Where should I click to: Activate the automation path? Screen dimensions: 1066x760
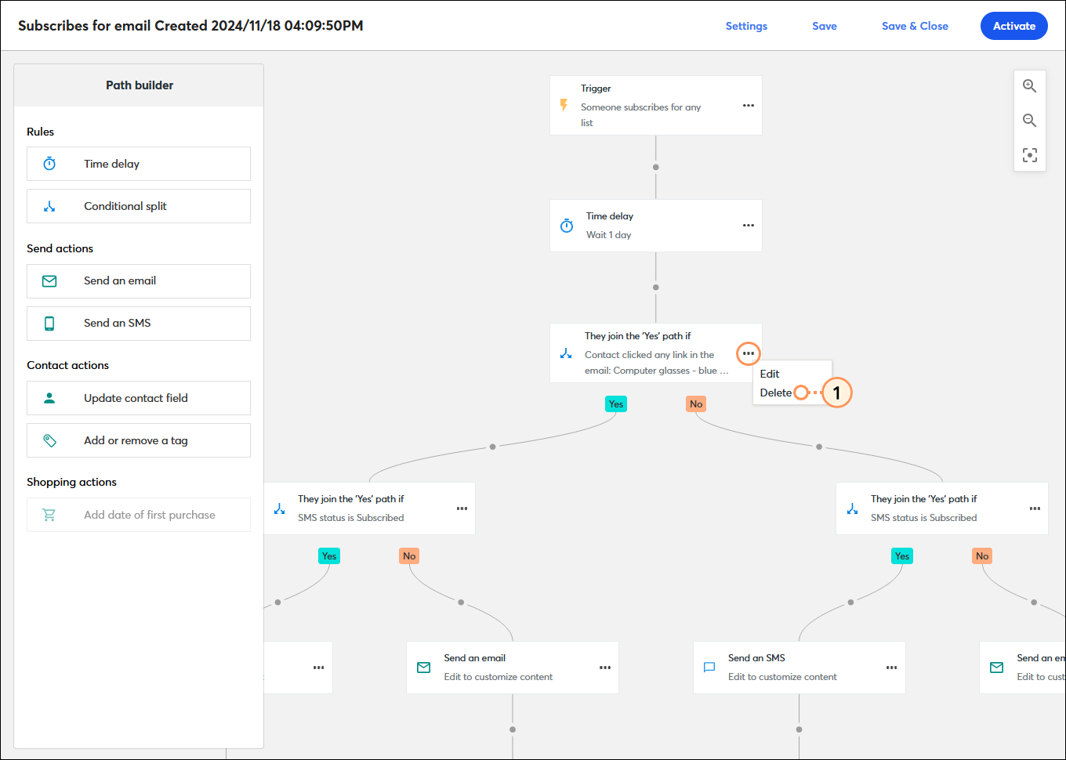point(1014,26)
